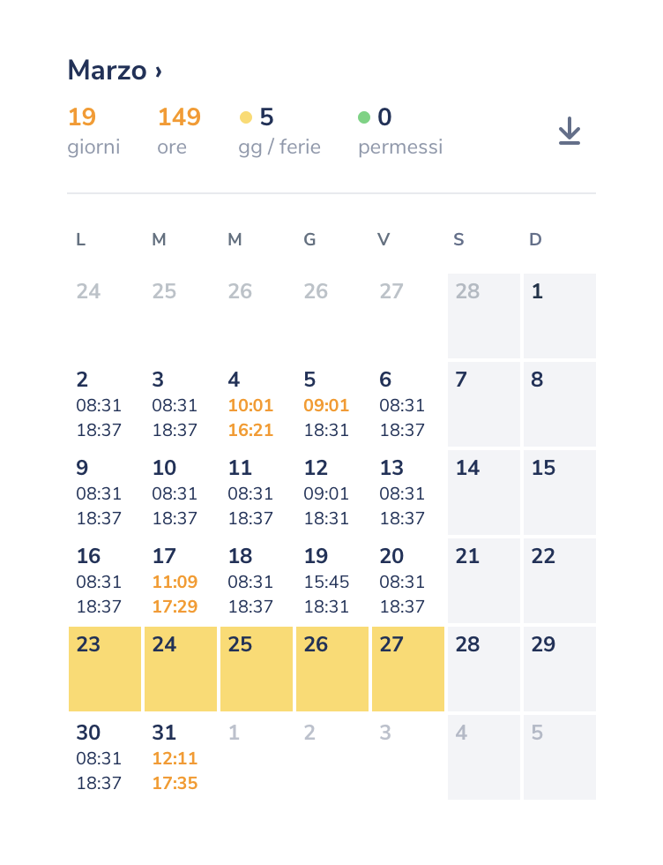The height and width of the screenshot is (865, 663).
Task: Select Sunday March 1 cell
Action: 559,315
